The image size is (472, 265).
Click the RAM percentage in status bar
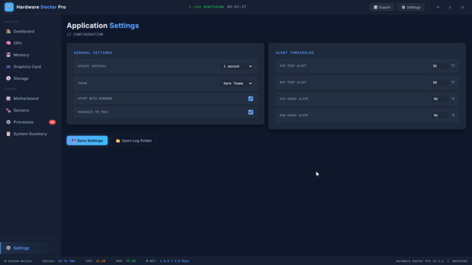pyautogui.click(x=131, y=261)
